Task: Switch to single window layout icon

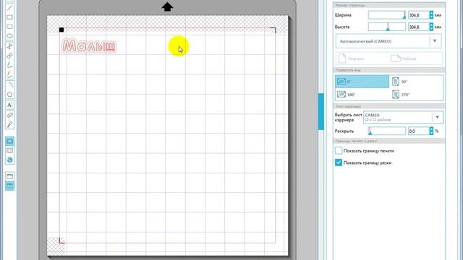Action: (9, 176)
